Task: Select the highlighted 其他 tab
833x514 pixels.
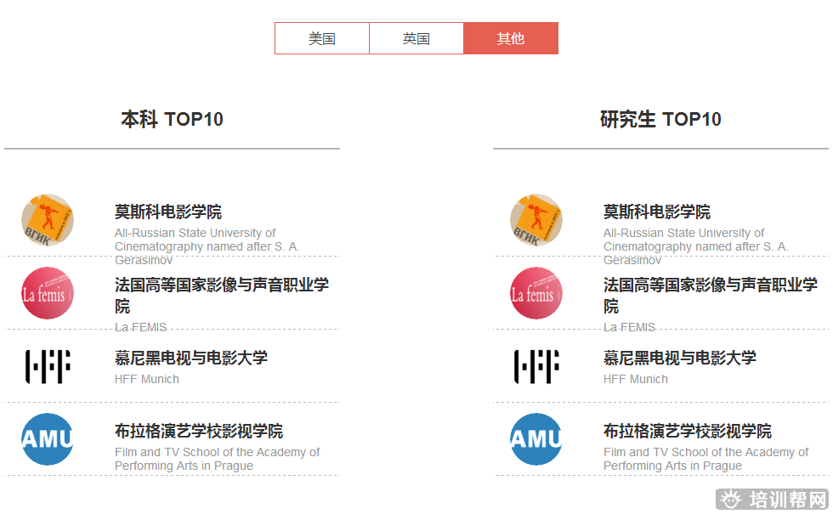Action: 511,38
